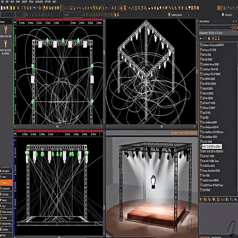Toggle the X axis constraint
The width and height of the screenshot is (238, 238).
pyautogui.click(x=103, y=8)
